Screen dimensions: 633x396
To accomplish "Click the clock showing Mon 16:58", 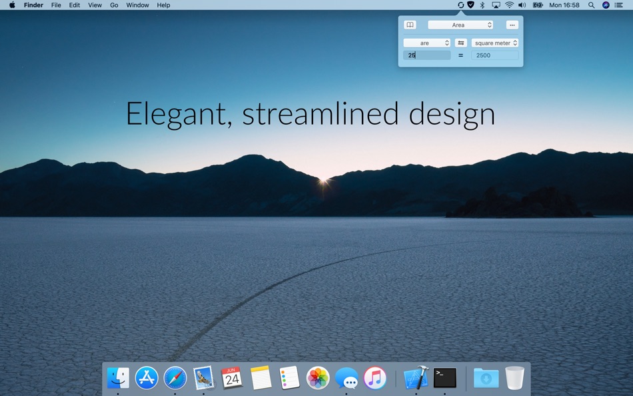I will pos(564,5).
